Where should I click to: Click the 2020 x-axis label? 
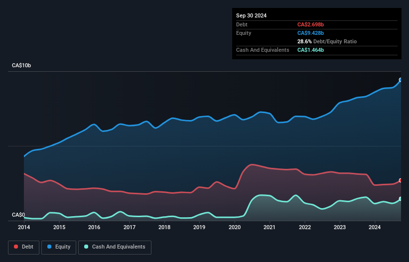(235, 227)
